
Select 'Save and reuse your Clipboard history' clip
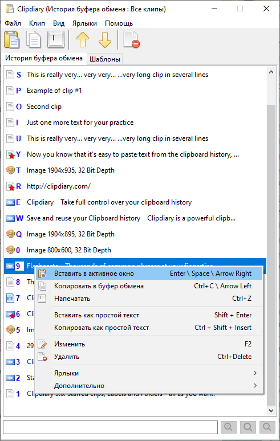(135, 218)
